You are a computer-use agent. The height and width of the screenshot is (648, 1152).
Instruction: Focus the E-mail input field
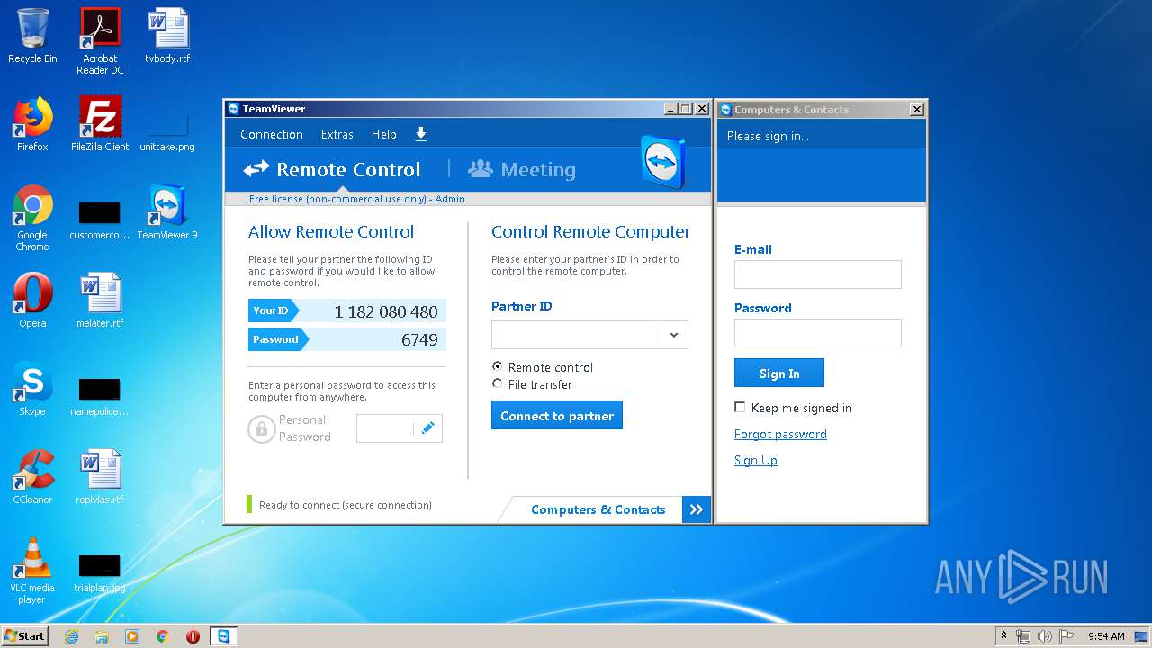818,274
